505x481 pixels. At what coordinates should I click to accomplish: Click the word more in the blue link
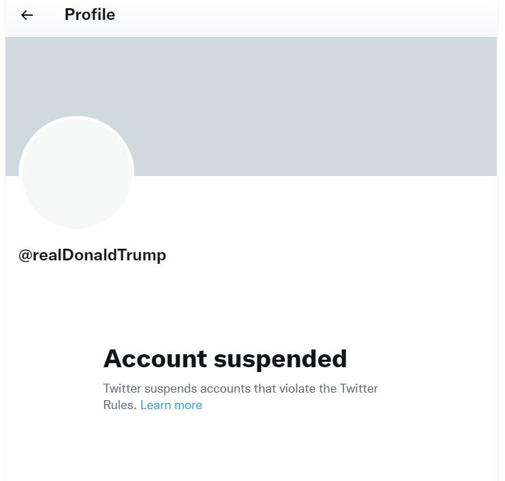(188, 405)
